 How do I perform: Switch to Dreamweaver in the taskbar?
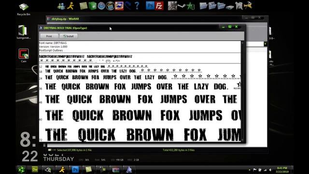[35, 170]
